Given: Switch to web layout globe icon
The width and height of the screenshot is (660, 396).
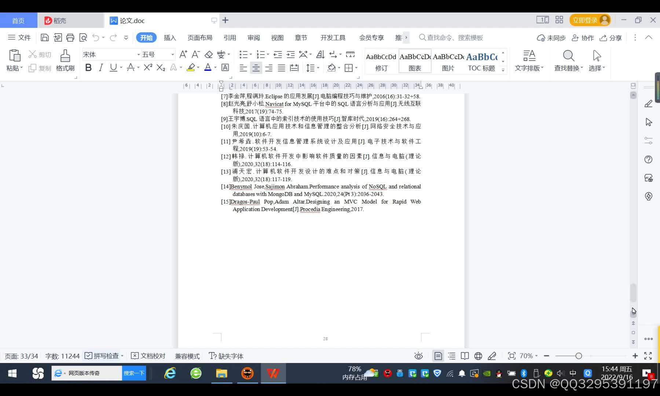Looking at the screenshot, I should click(x=478, y=356).
